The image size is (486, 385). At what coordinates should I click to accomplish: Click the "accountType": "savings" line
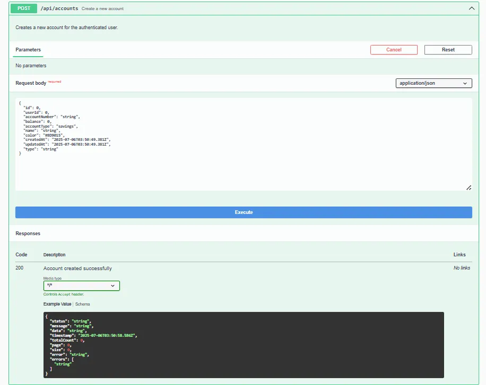[50, 126]
